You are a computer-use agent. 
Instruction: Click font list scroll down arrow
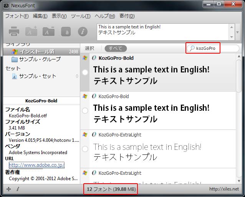pos(239,181)
